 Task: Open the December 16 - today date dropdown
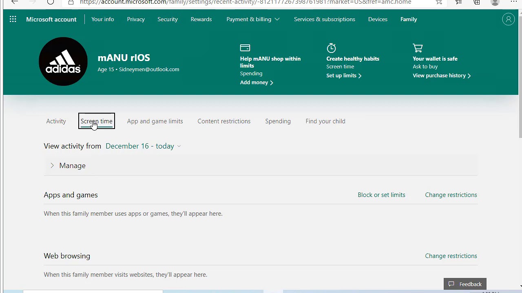(143, 146)
